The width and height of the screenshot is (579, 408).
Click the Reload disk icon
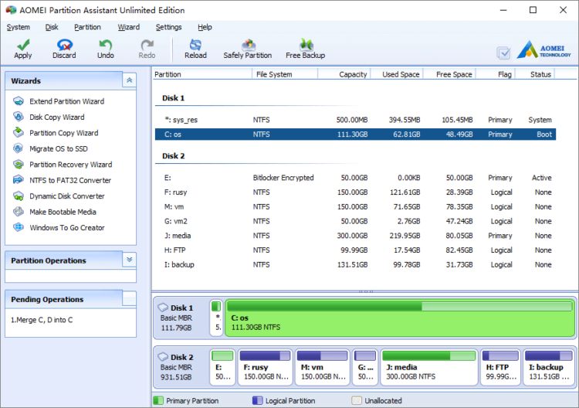[x=195, y=46]
